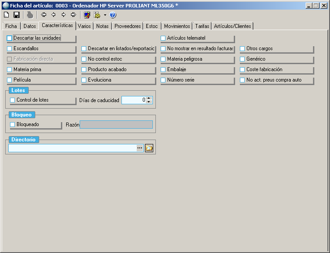The image size is (330, 253).
Task: Open the Notas tab
Action: tap(102, 26)
